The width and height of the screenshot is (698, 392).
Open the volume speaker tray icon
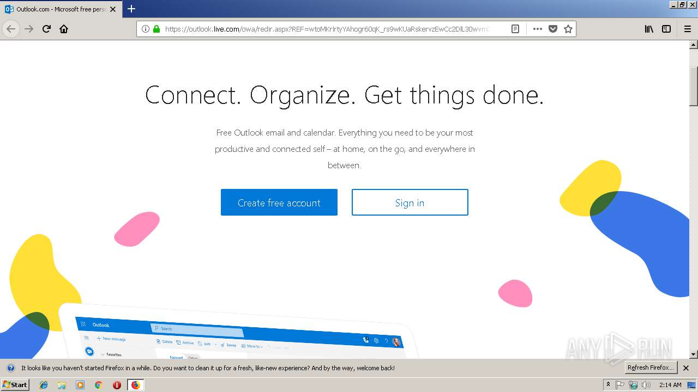[x=646, y=385]
